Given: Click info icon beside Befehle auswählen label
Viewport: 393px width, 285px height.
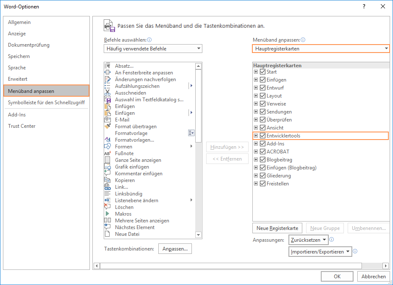Looking at the screenshot, I should (x=149, y=40).
